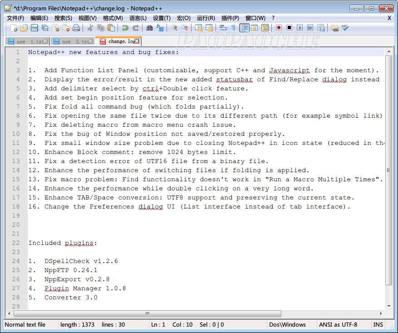The width and height of the screenshot is (398, 333).
Task: Click the X document close button in menu bar
Action: (x=389, y=18)
